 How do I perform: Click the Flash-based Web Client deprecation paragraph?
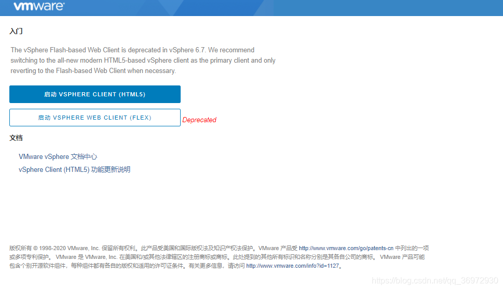[143, 60]
